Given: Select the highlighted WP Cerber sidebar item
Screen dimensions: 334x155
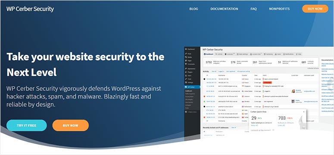Looking at the screenshot, I should click(192, 87).
